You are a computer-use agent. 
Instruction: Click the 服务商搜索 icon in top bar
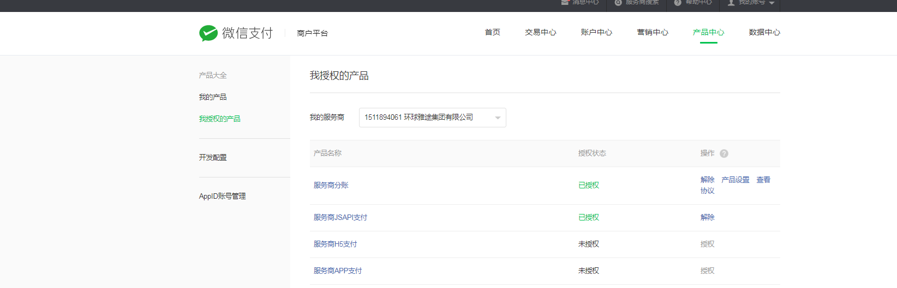point(618,2)
